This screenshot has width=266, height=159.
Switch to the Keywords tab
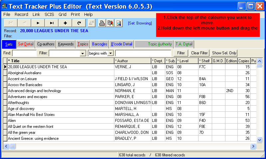(x=66, y=44)
